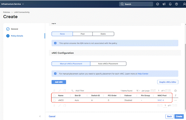This screenshot has width=186, height=120.
Task: Click the page number field below the table
Action: 165,105
